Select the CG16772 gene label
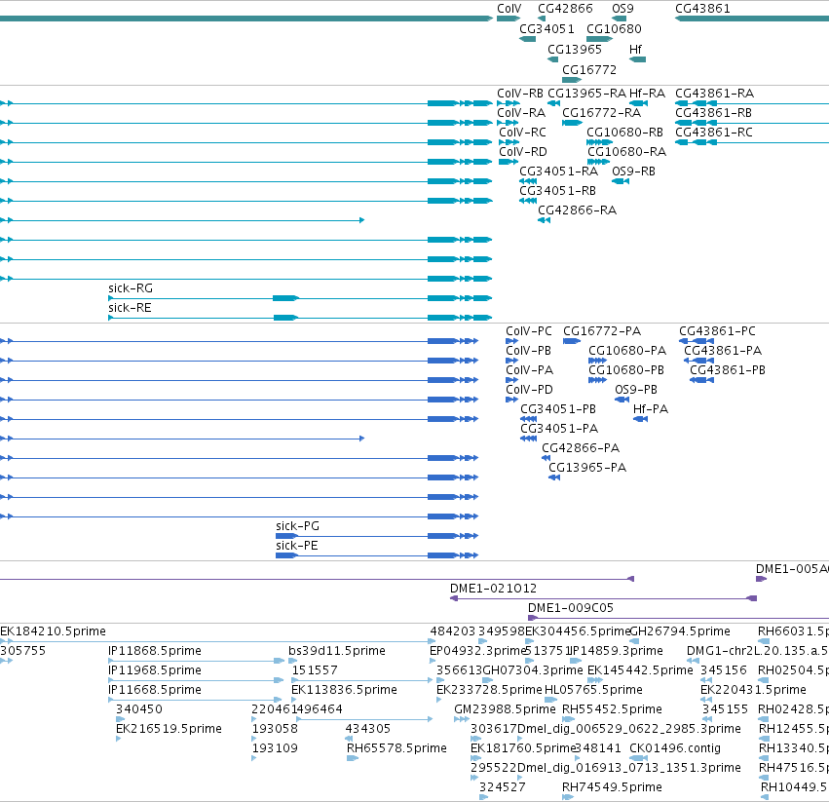The height and width of the screenshot is (802, 829). coord(589,70)
